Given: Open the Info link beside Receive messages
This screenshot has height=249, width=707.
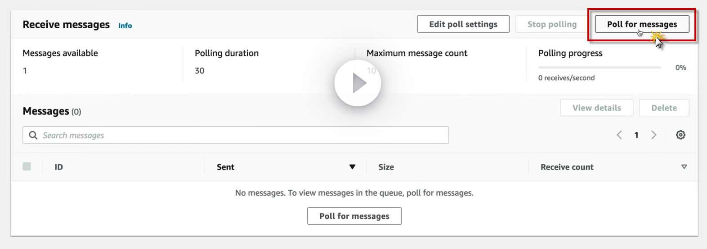Looking at the screenshot, I should 125,26.
